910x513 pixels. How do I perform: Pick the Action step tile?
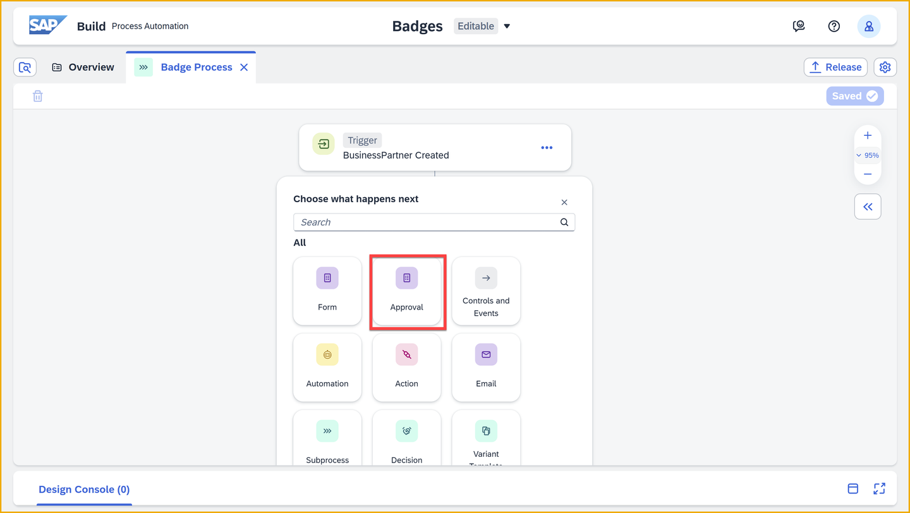406,367
